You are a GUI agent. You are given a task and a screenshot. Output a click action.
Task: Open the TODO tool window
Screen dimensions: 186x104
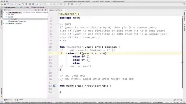(19, 100)
